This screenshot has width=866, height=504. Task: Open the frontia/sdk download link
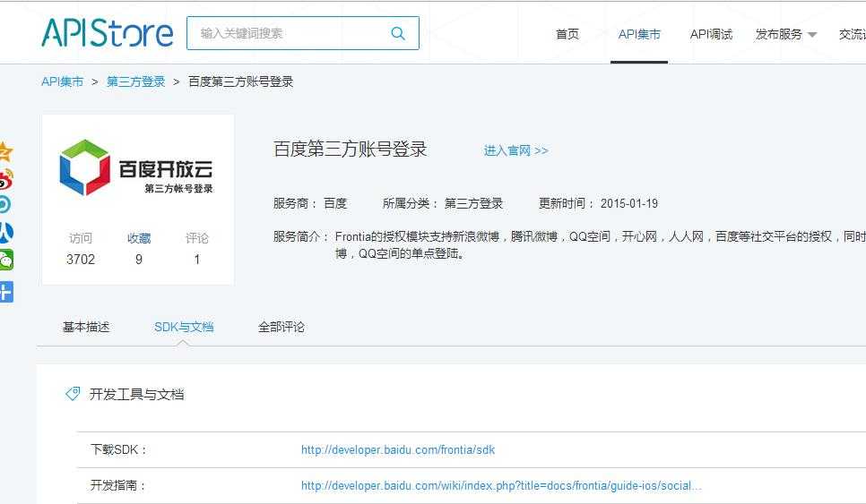[x=398, y=450]
